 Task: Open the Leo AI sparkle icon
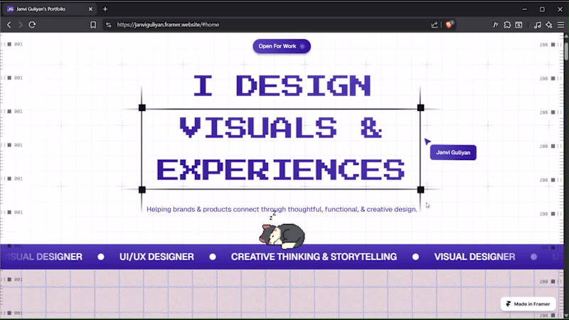(x=549, y=25)
